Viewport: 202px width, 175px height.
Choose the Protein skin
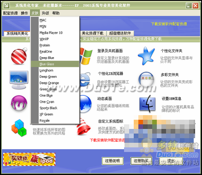click(55, 45)
